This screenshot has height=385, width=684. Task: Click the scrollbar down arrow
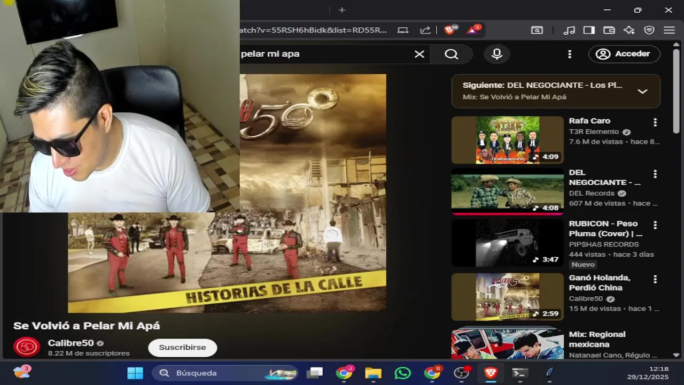[676, 355]
